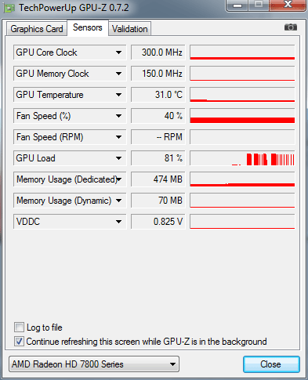The image size is (308, 380).
Task: Switch to the Graphics Card tab
Action: [37, 29]
